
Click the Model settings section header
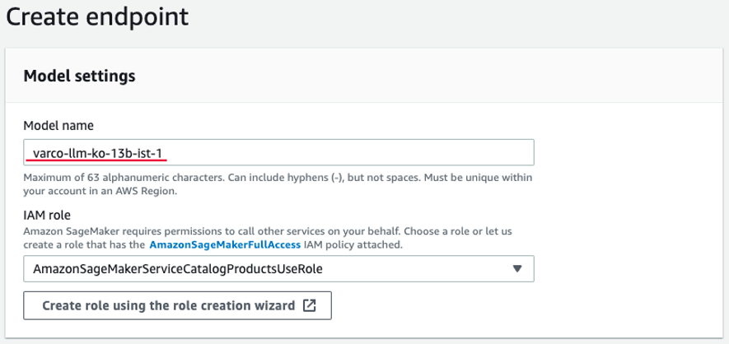coord(79,77)
